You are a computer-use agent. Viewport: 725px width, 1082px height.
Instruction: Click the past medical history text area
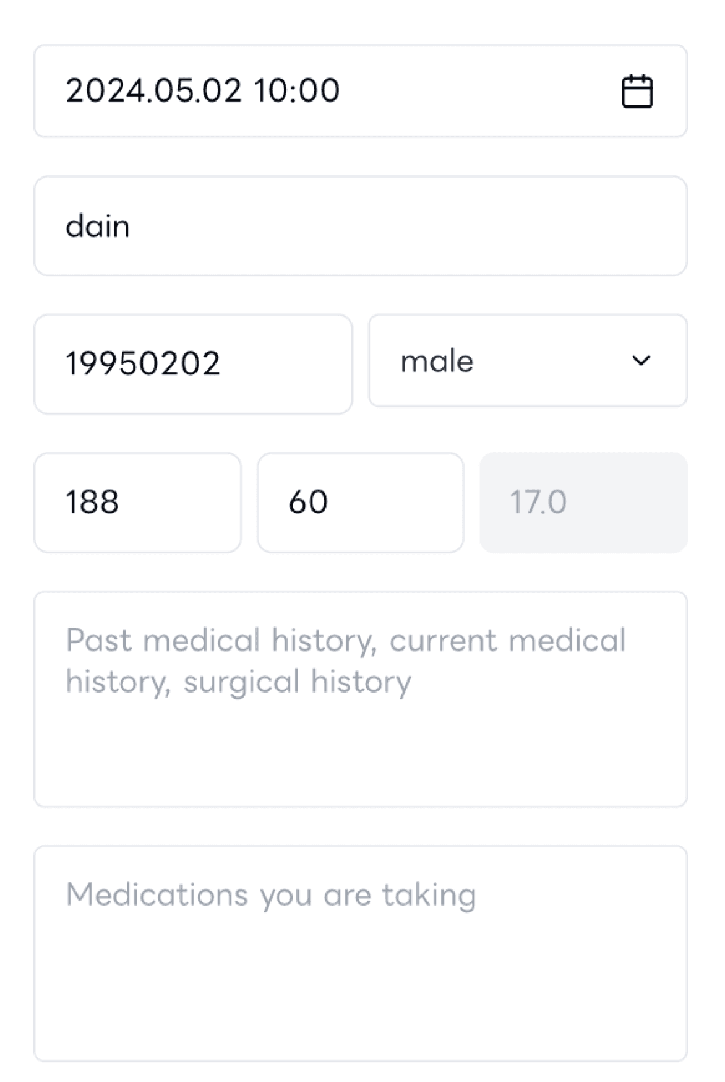[x=360, y=699]
